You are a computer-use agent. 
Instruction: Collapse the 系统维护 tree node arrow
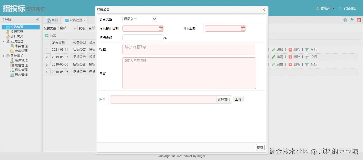pos(3,56)
